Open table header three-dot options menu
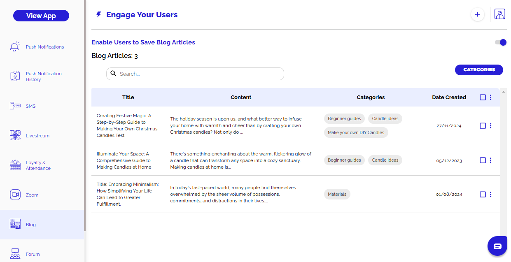The image size is (511, 262). coord(490,97)
